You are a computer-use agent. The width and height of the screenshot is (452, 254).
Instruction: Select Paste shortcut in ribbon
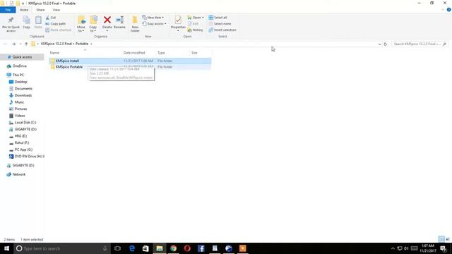click(x=58, y=30)
